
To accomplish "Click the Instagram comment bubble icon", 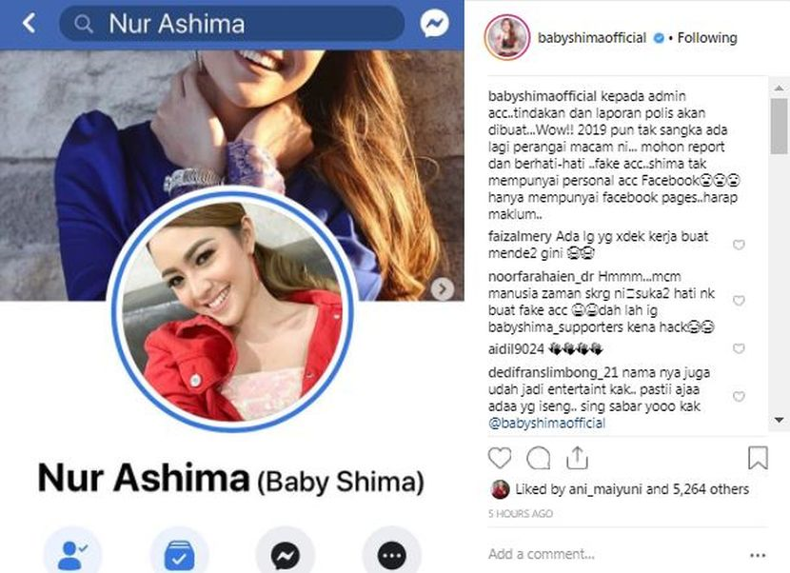I will 538,458.
